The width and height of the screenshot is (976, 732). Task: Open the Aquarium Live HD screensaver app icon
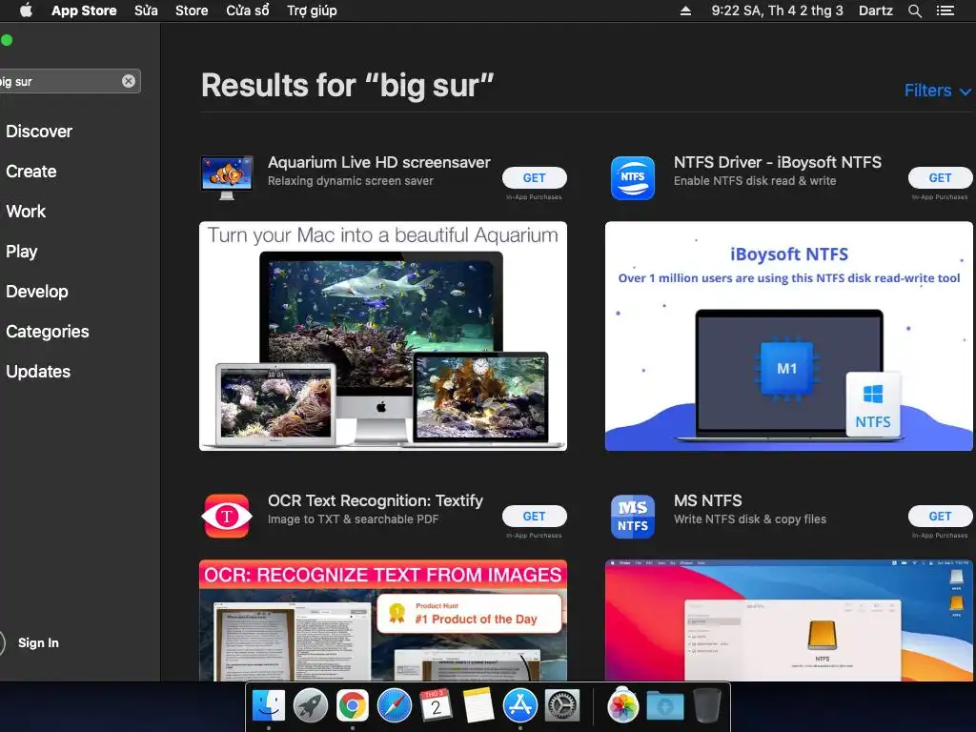click(x=227, y=177)
